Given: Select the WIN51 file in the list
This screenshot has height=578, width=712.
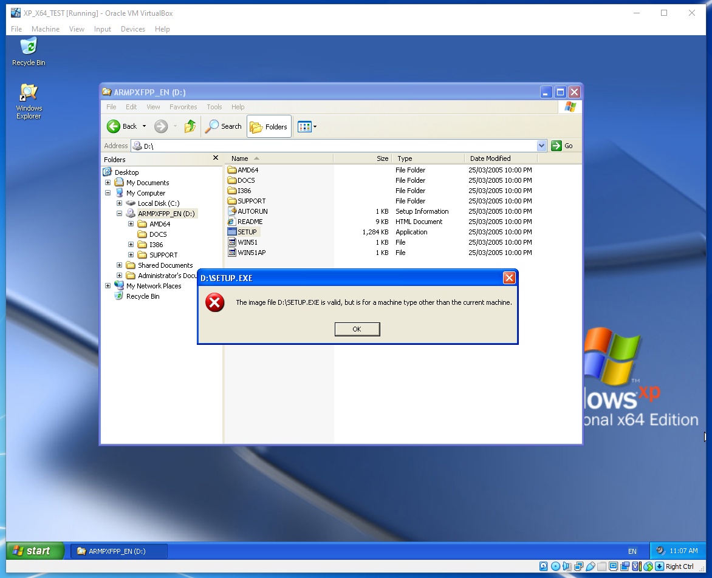Looking at the screenshot, I should pyautogui.click(x=243, y=242).
